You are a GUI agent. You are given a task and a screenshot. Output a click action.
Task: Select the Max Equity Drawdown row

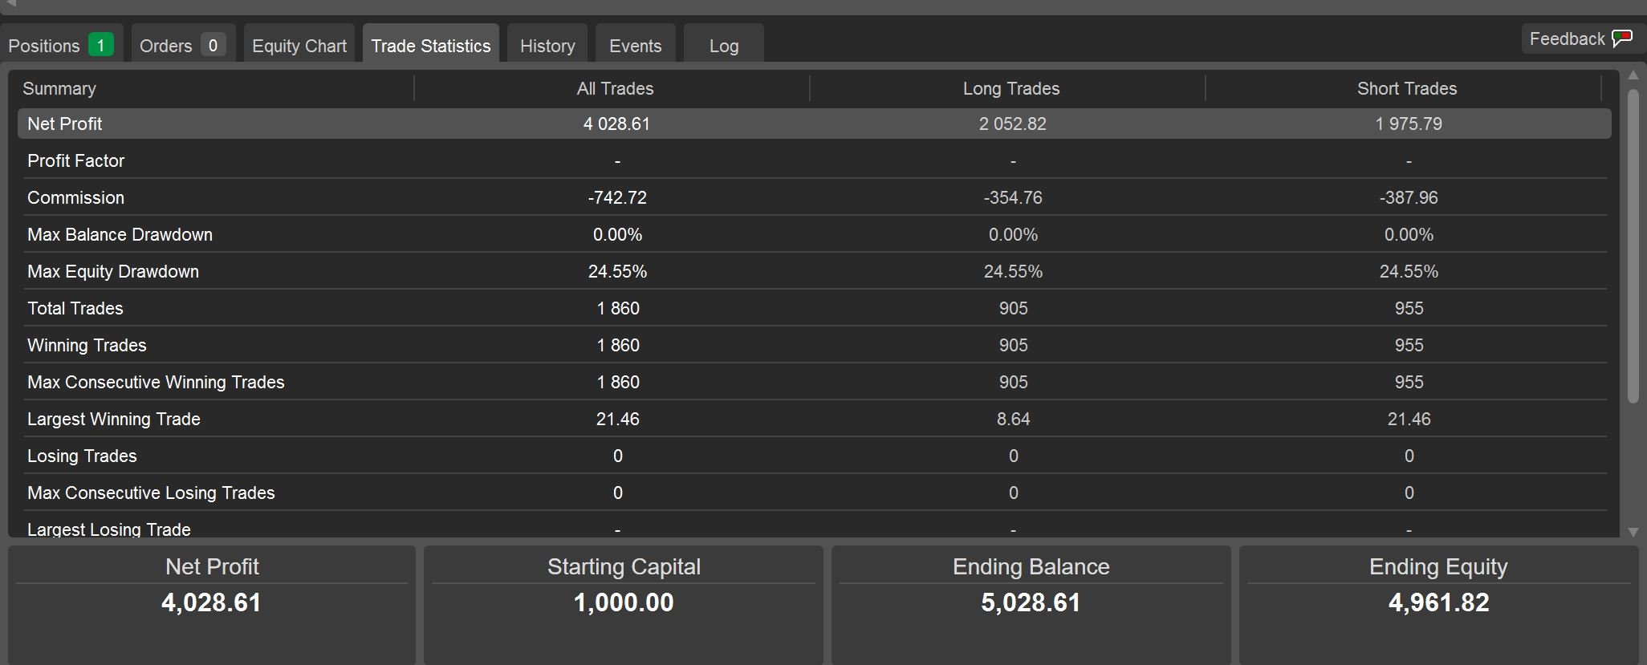pyautogui.click(x=113, y=271)
